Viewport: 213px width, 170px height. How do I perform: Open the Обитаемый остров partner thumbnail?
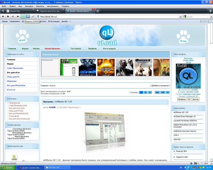tap(106, 67)
